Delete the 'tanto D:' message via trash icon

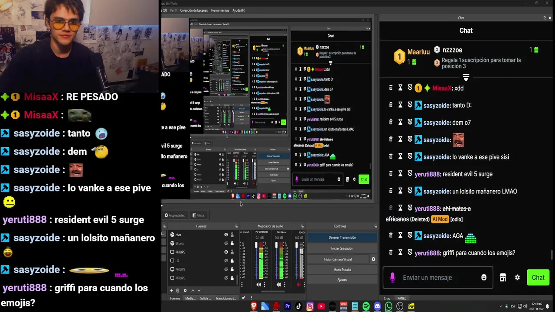pos(391,105)
